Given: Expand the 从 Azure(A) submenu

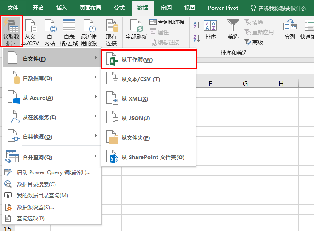Looking at the screenshot, I should tap(51, 97).
